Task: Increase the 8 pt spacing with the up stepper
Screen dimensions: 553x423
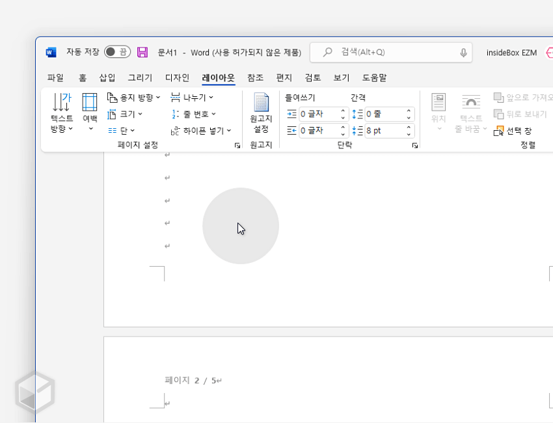Action: [407, 127]
